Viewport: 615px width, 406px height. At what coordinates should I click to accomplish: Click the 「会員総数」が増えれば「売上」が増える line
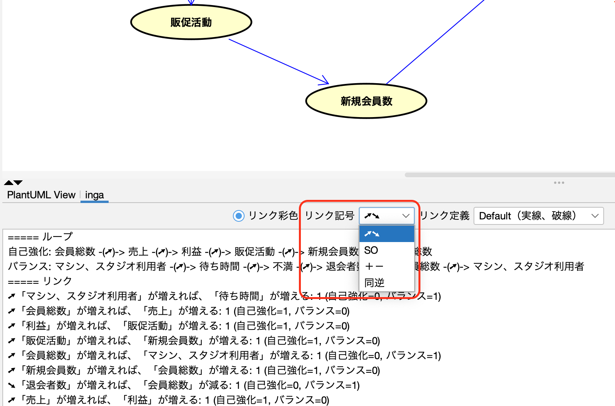[179, 311]
